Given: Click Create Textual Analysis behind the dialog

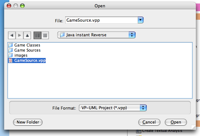Looking at the screenshot, I should click(x=162, y=131).
